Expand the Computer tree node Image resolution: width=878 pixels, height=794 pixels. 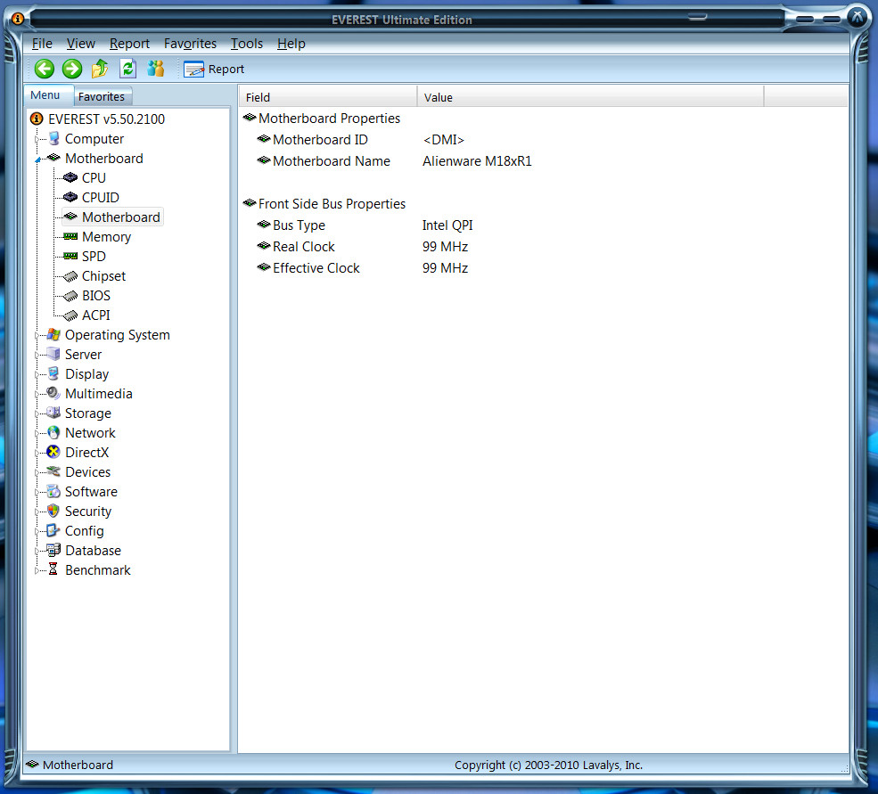[x=38, y=139]
